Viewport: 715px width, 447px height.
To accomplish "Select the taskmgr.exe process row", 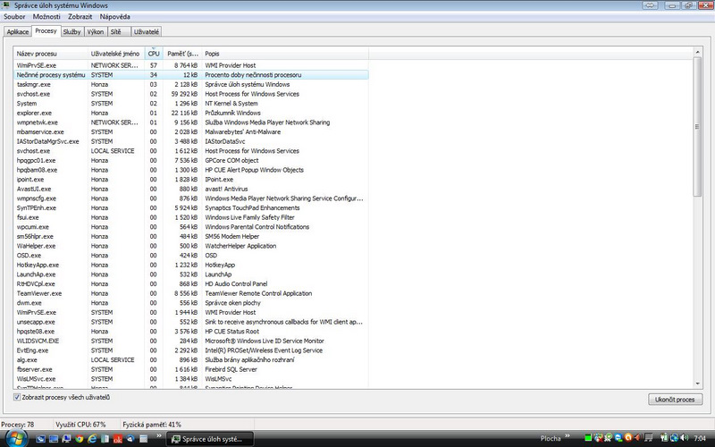I will tap(191, 84).
